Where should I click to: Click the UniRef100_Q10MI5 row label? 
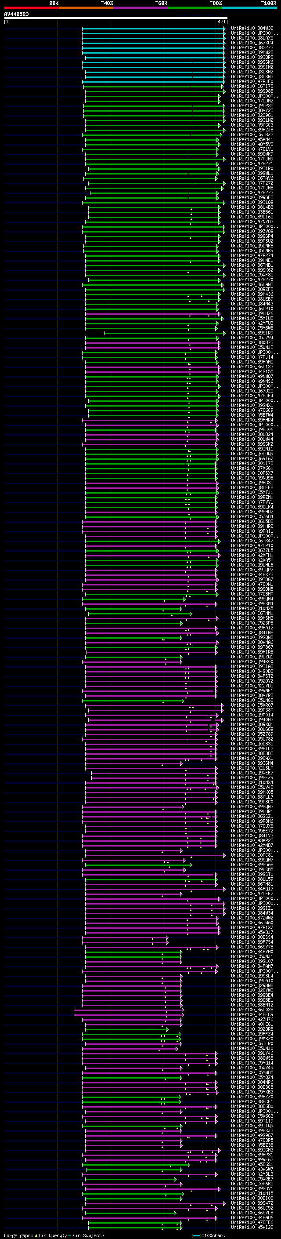pyautogui.click(x=252, y=1193)
